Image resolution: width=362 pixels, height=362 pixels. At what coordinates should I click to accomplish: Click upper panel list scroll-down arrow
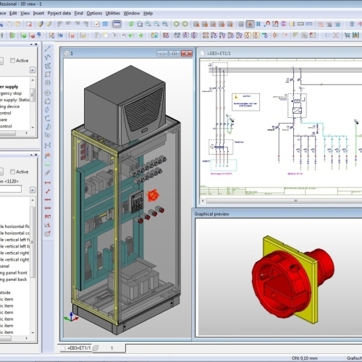(33, 127)
